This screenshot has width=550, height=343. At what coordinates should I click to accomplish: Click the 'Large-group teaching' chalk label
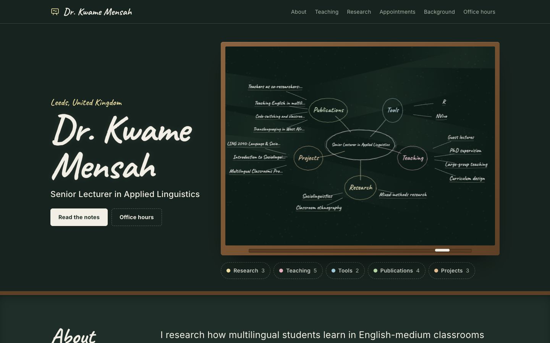click(466, 165)
